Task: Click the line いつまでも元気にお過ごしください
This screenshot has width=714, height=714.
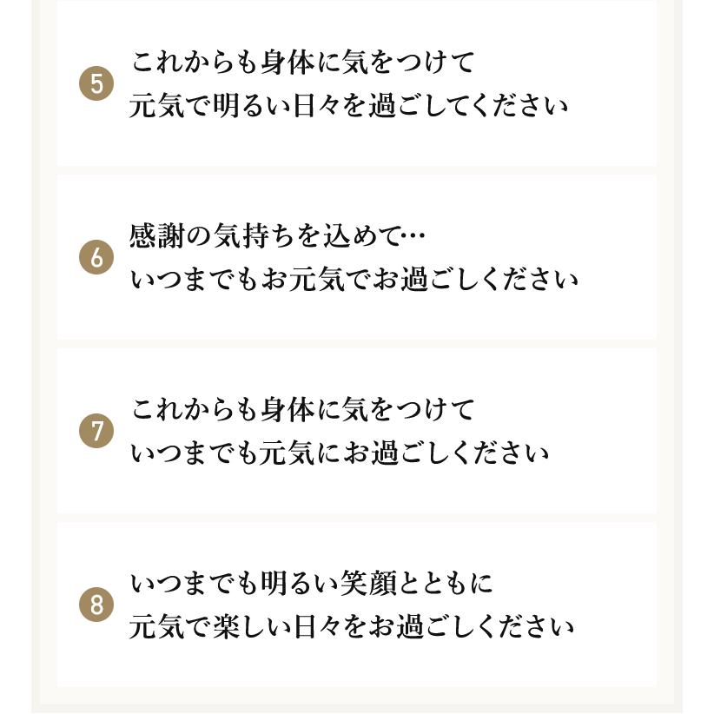Action: [x=339, y=453]
